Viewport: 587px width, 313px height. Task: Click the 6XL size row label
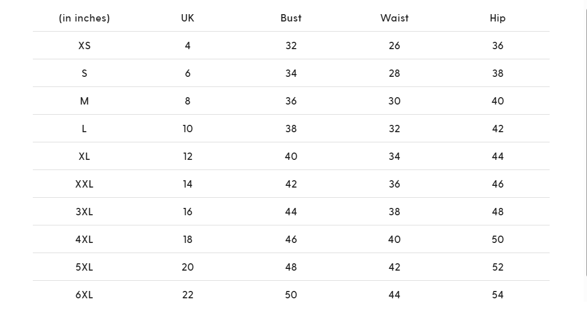pos(84,295)
